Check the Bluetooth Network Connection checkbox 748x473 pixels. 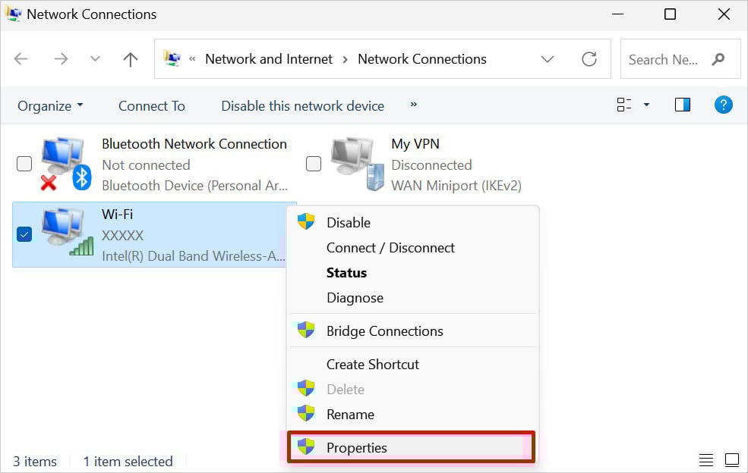(24, 164)
